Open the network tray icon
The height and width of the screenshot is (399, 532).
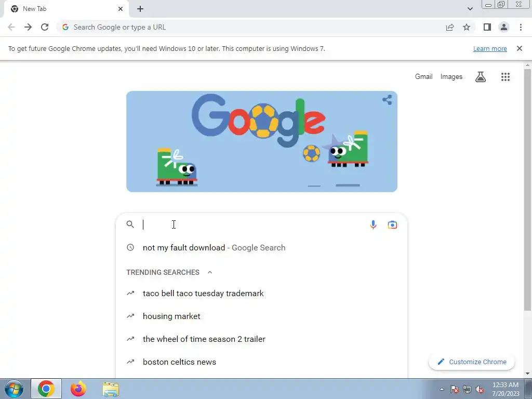(467, 390)
